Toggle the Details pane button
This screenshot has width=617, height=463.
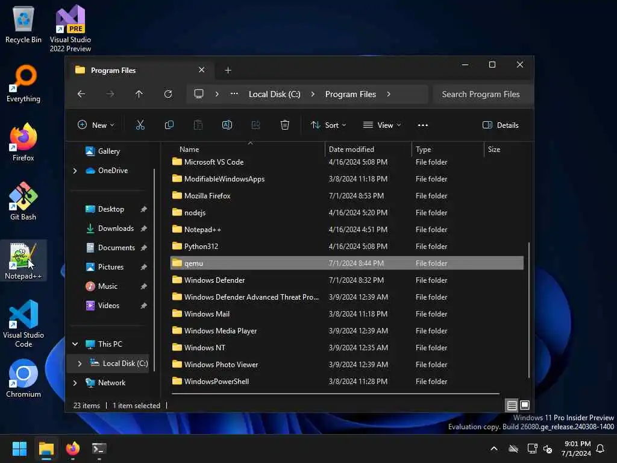coord(501,125)
